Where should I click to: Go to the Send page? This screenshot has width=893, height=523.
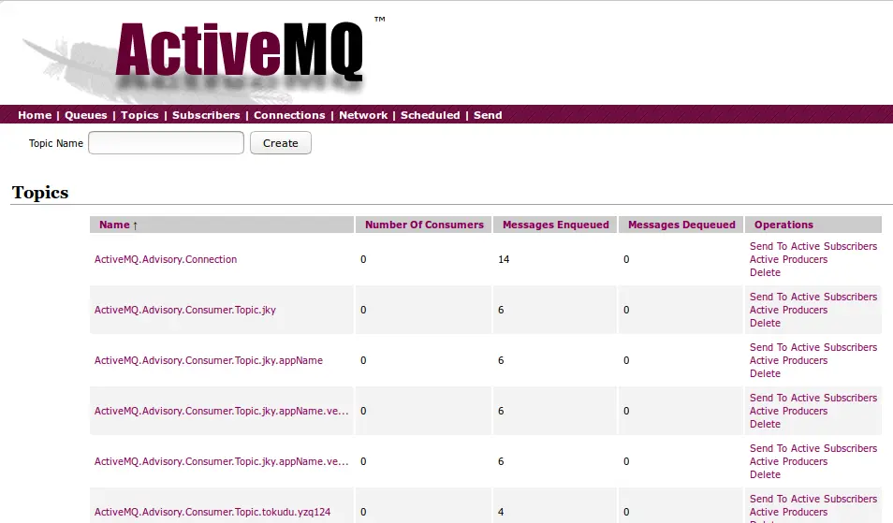coord(488,115)
